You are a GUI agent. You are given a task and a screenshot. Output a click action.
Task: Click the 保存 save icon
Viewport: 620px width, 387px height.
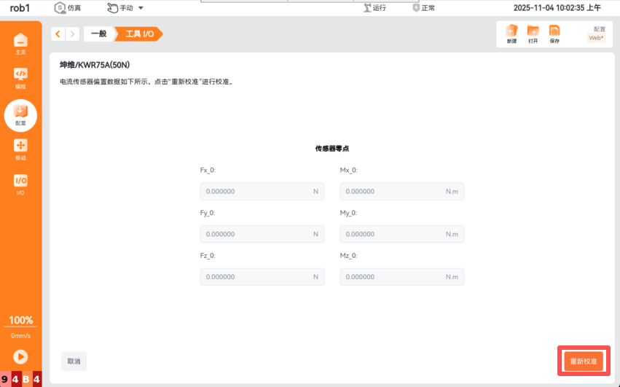point(554,34)
